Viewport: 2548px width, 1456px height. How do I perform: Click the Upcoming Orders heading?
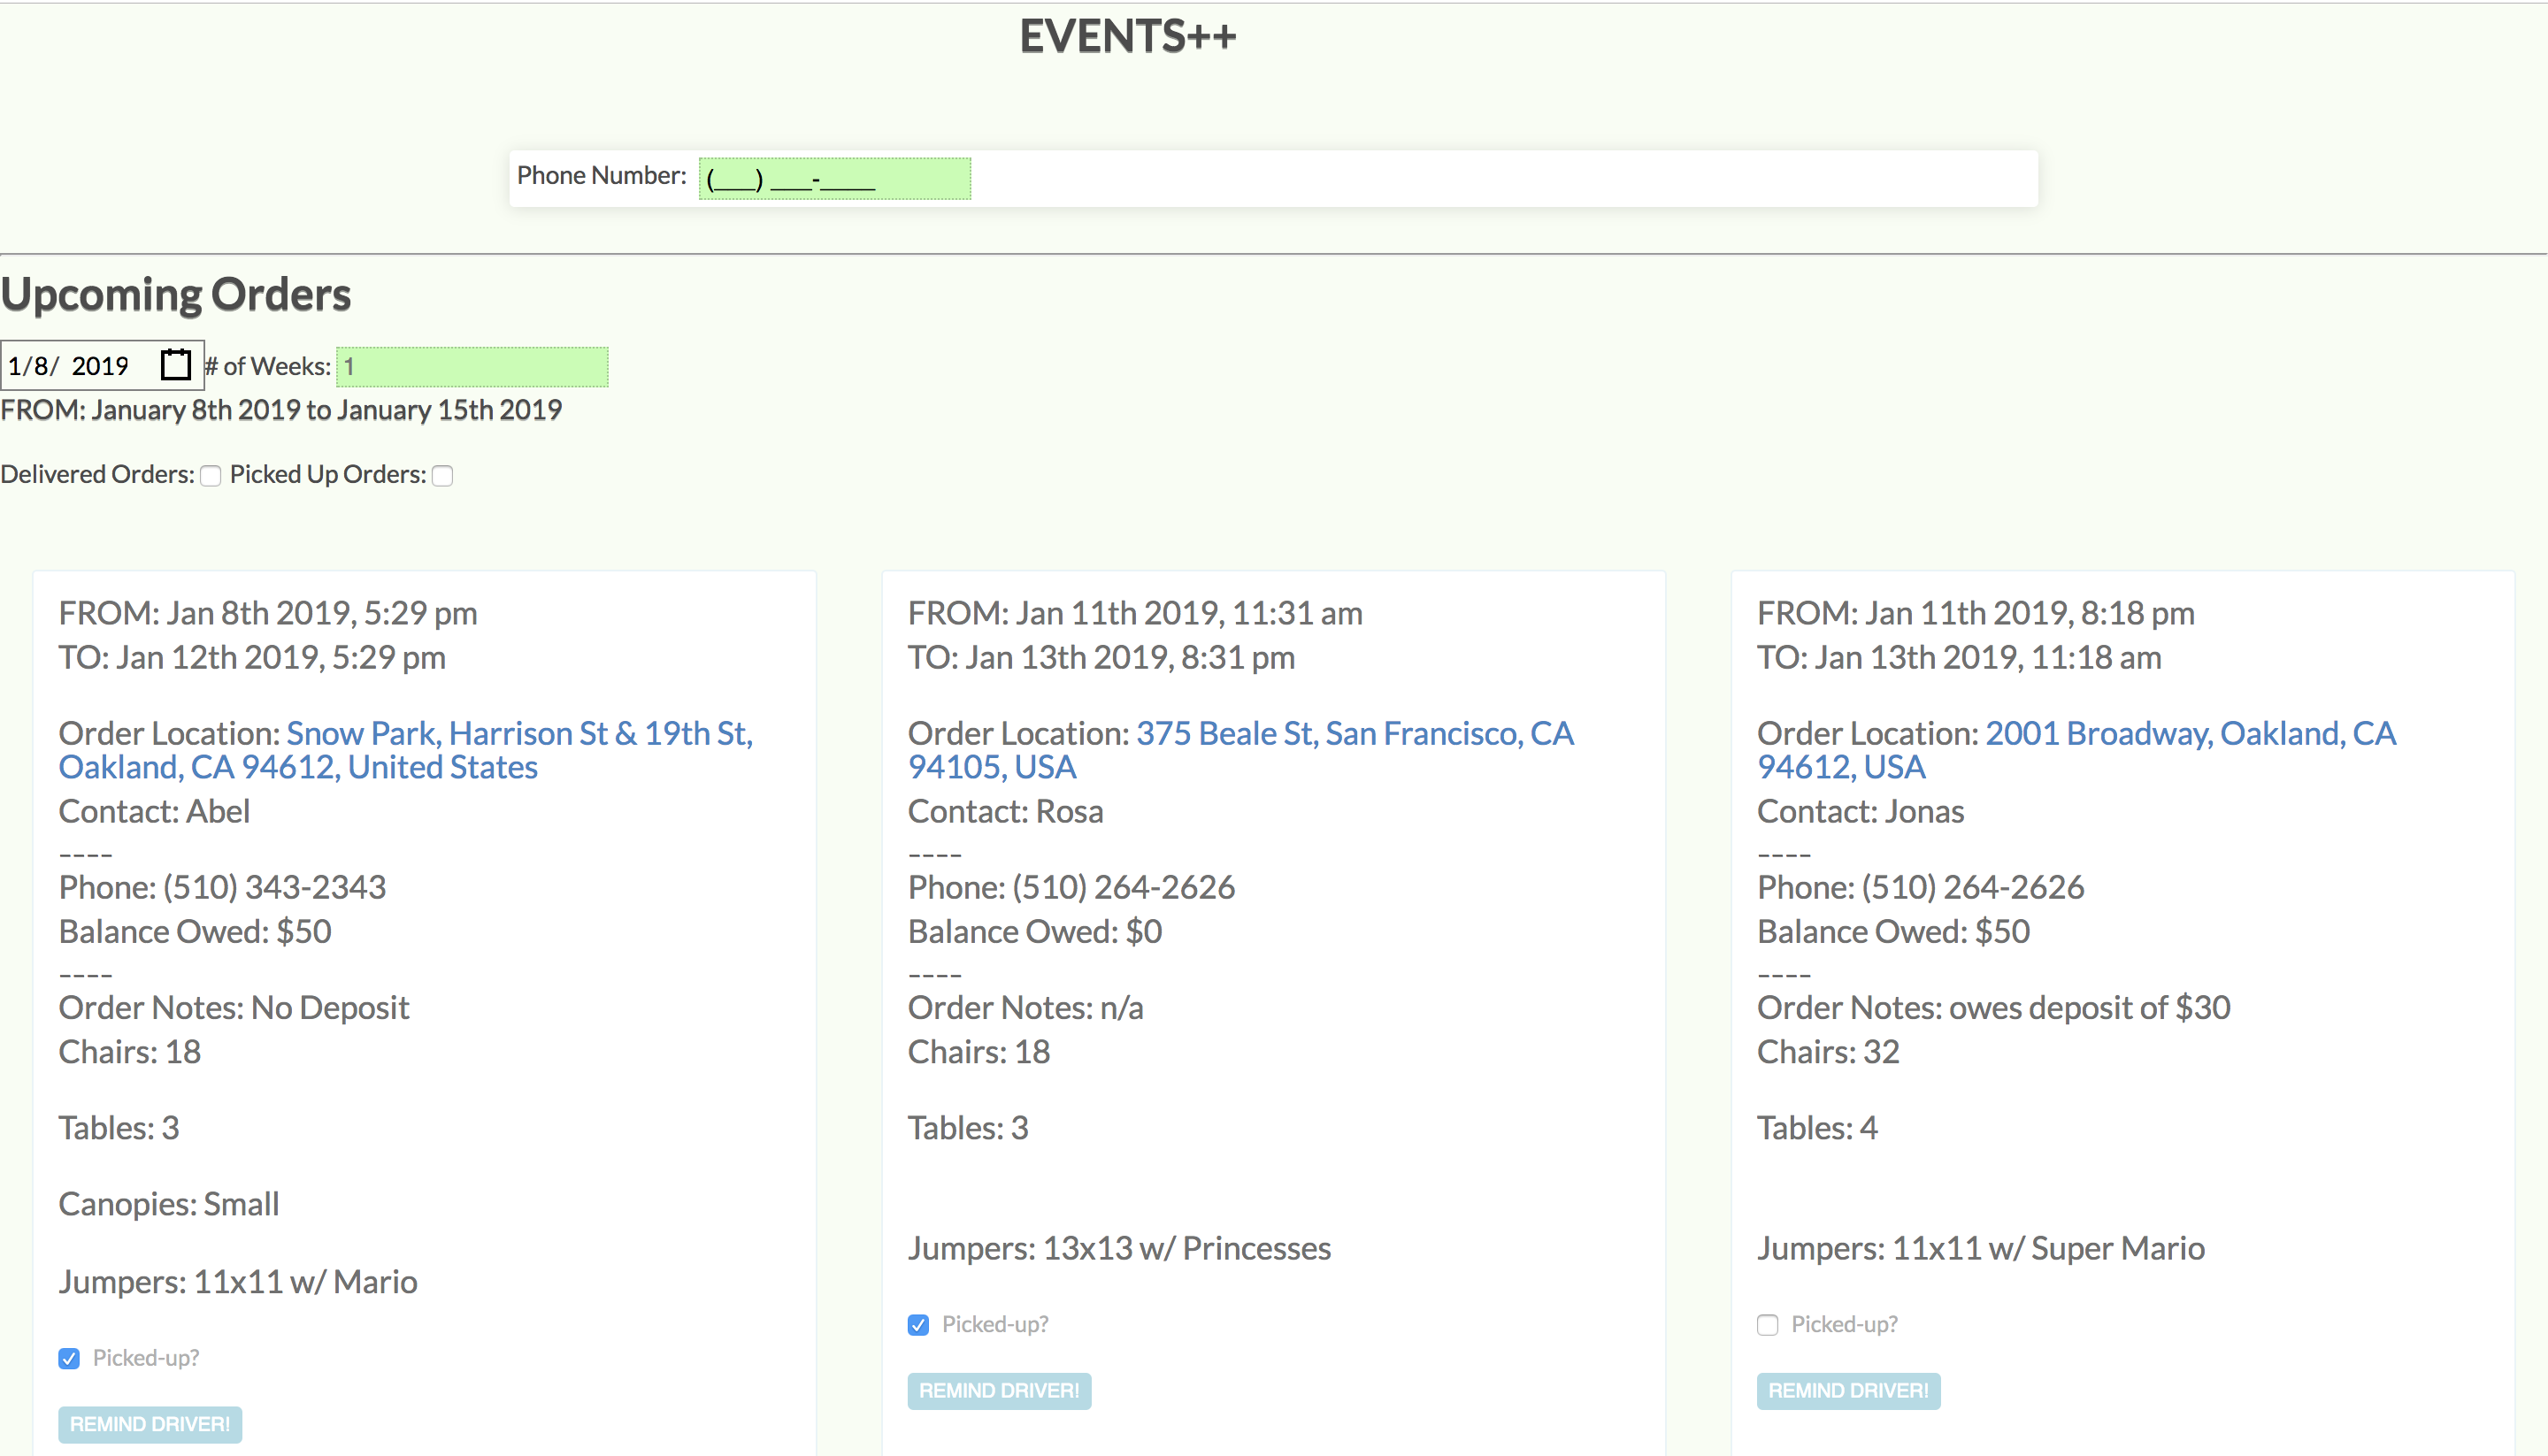[176, 295]
